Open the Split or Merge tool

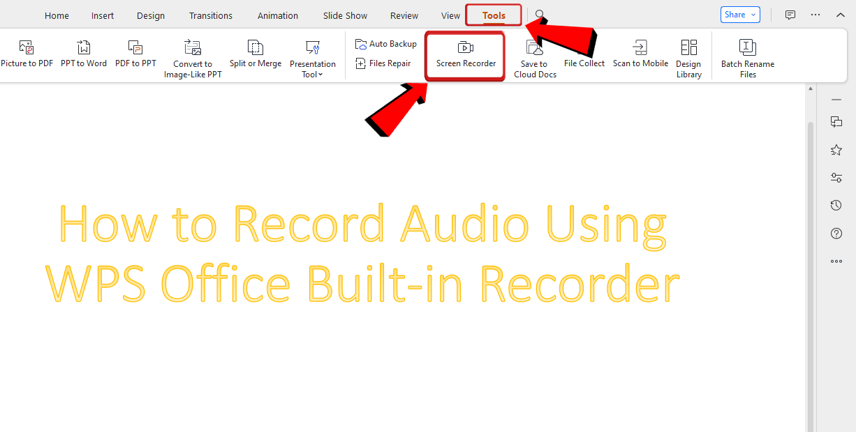255,56
